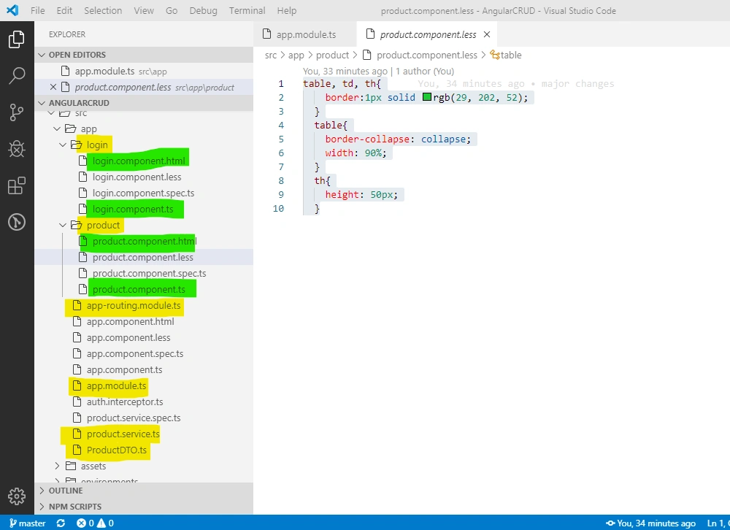
Task: Open the Extensions view
Action: coord(17,185)
